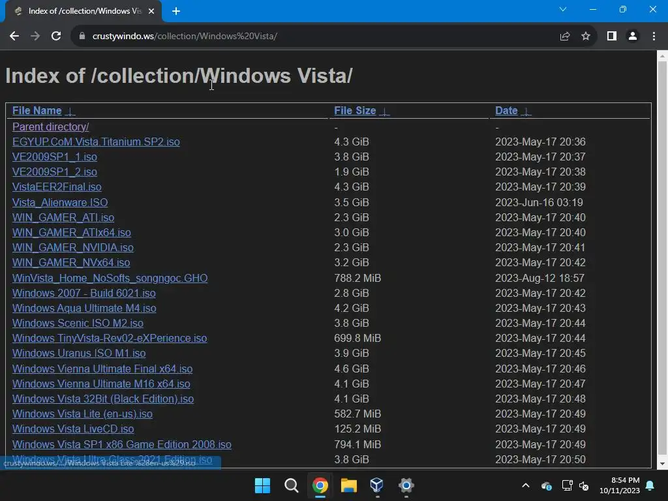Download Vista_Alienware.ISO
The width and height of the screenshot is (668, 501).
(x=60, y=202)
